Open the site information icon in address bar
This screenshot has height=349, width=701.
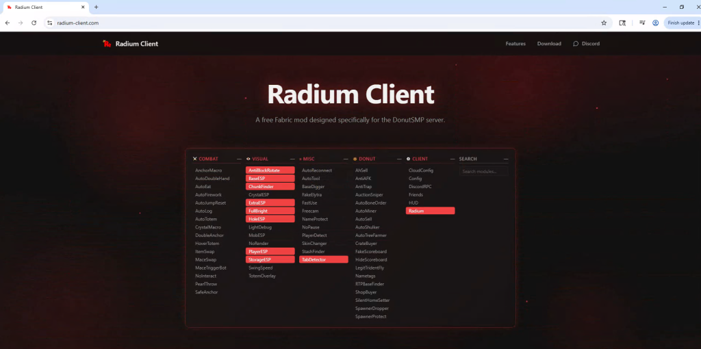pos(50,23)
